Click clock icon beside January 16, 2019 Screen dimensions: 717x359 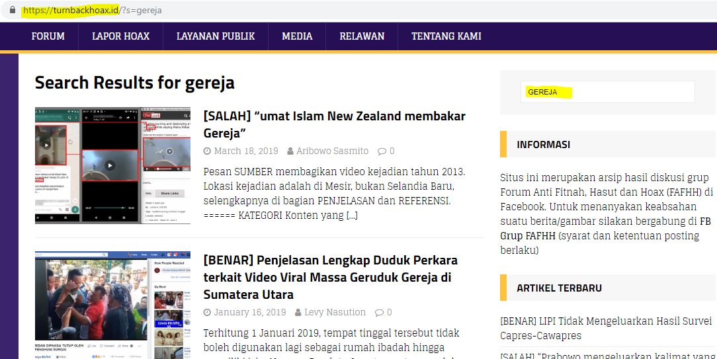click(x=208, y=313)
